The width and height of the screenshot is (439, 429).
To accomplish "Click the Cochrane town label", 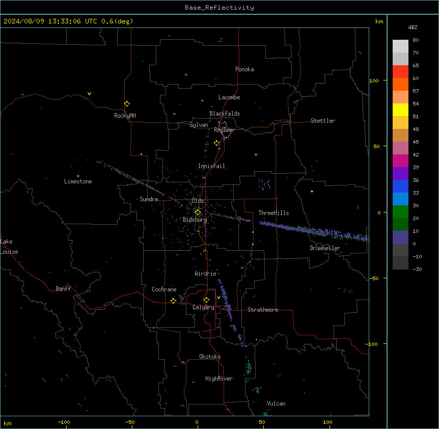I will click(164, 289).
